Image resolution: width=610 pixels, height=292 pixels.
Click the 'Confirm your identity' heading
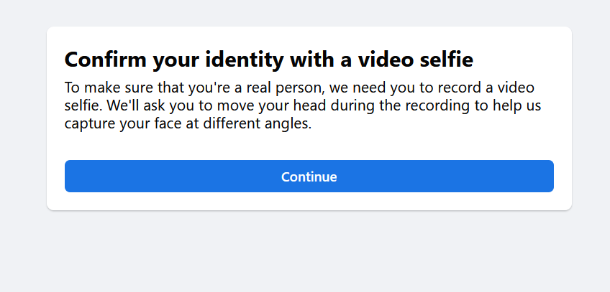[x=268, y=60]
